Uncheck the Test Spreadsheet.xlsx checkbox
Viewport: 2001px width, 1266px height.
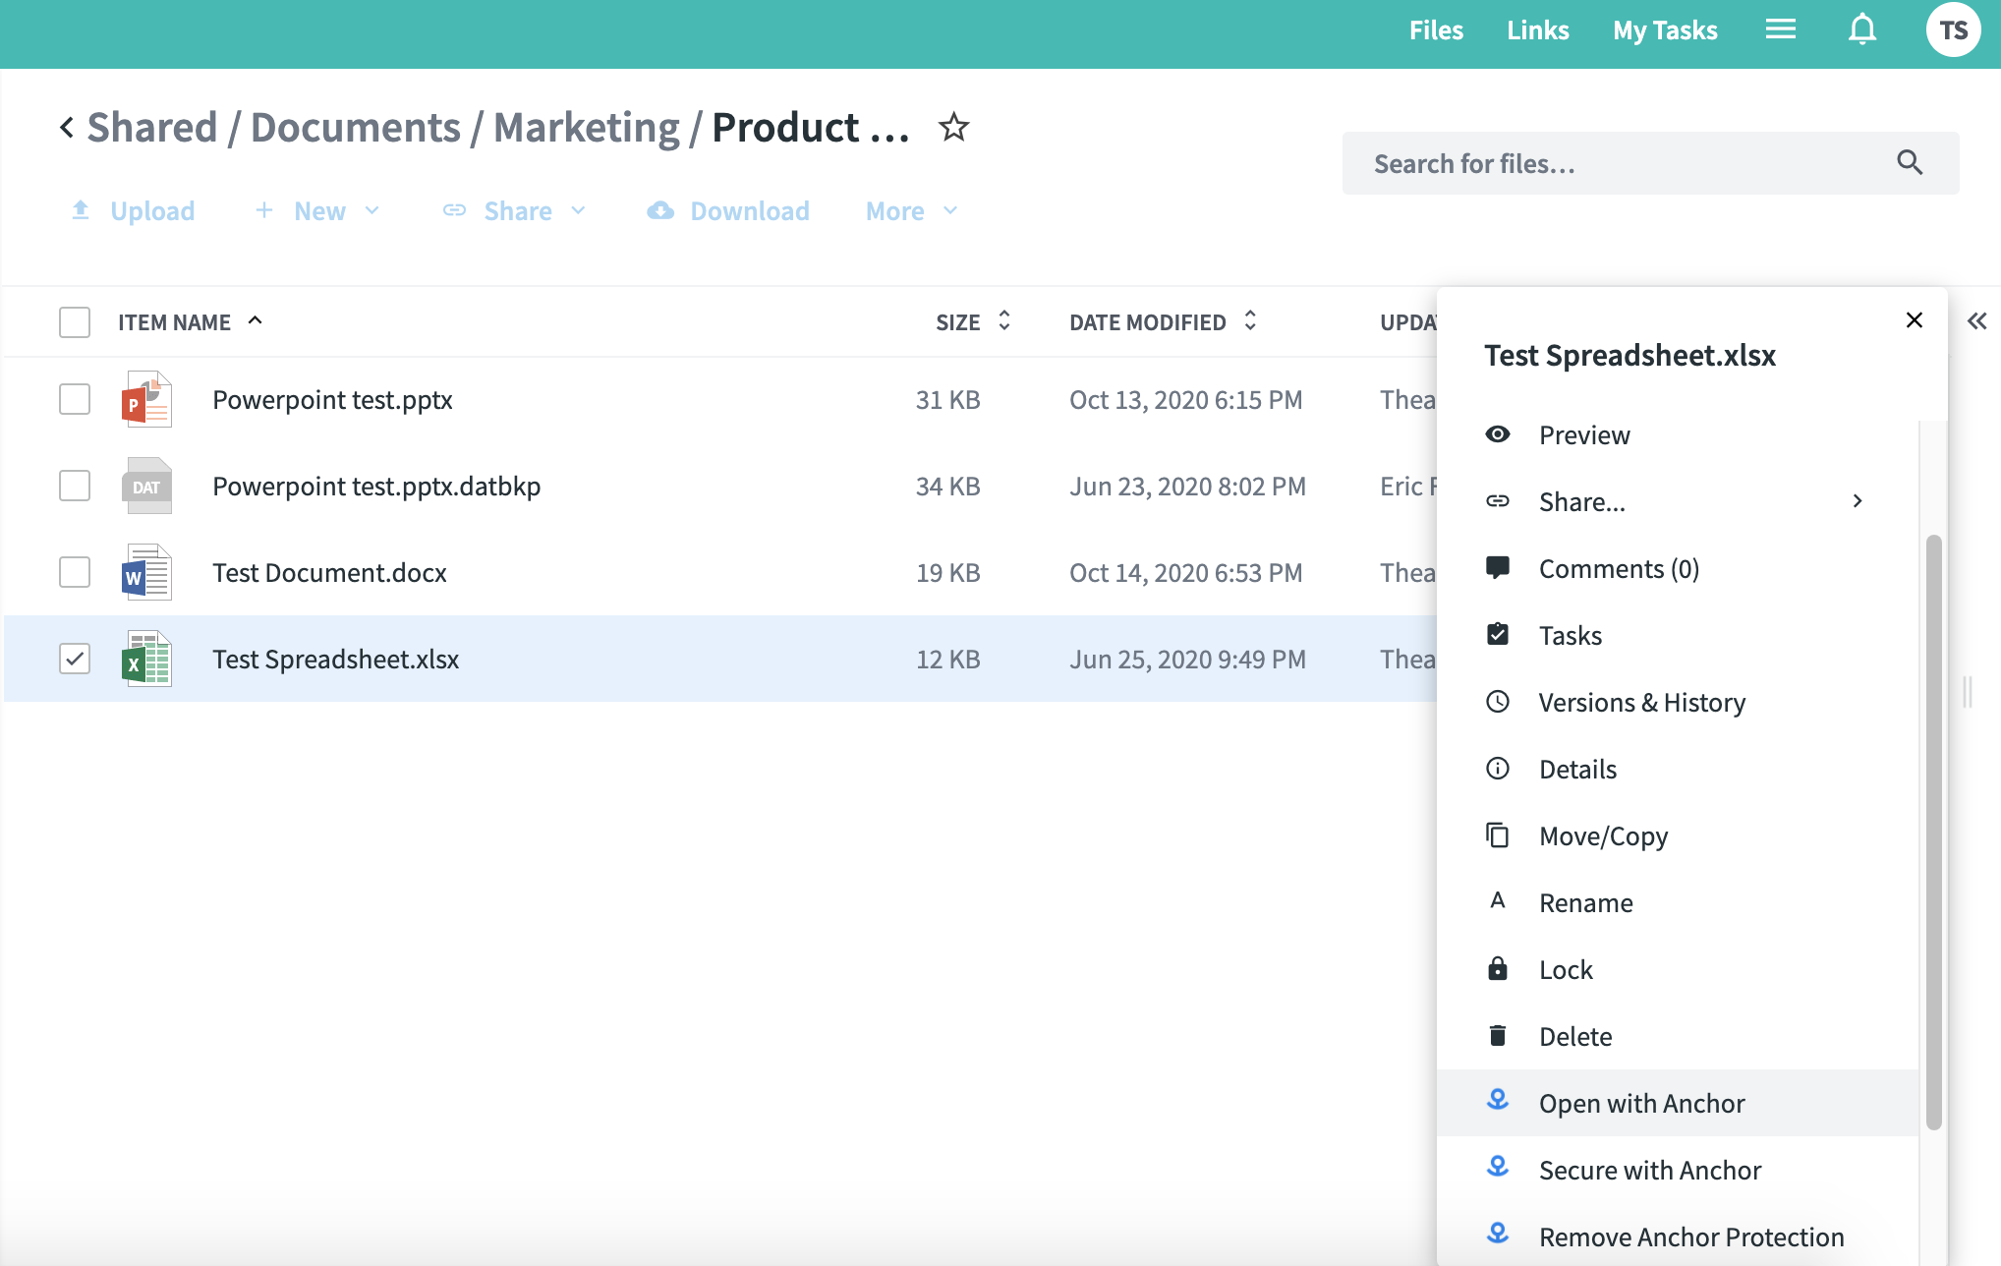tap(75, 659)
